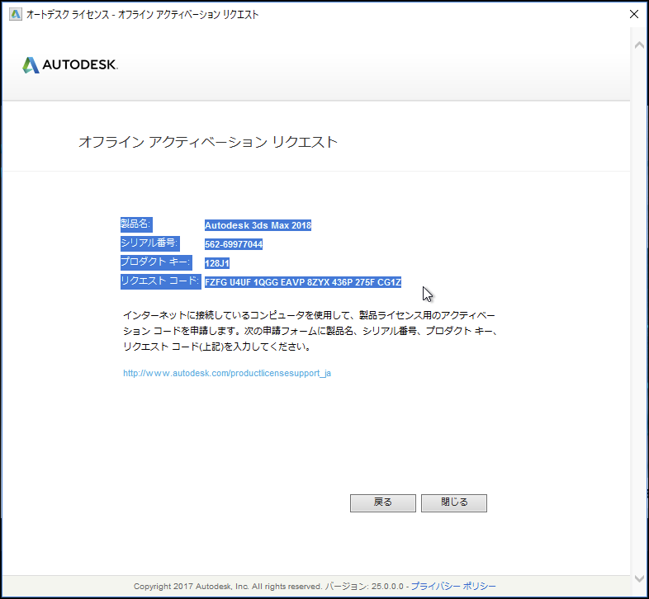This screenshot has height=599, width=649.
Task: Click the request code FZFG U4UF 1QGG text
Action: click(302, 282)
